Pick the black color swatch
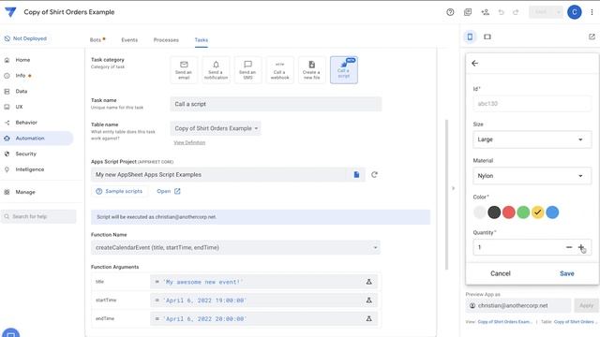Image resolution: width=600 pixels, height=337 pixels. tap(494, 212)
